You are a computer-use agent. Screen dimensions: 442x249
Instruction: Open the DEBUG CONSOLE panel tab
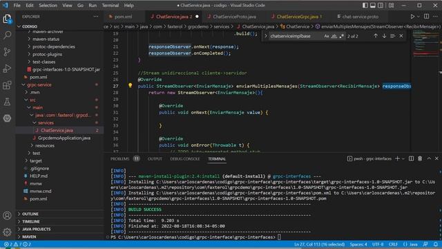click(184, 159)
